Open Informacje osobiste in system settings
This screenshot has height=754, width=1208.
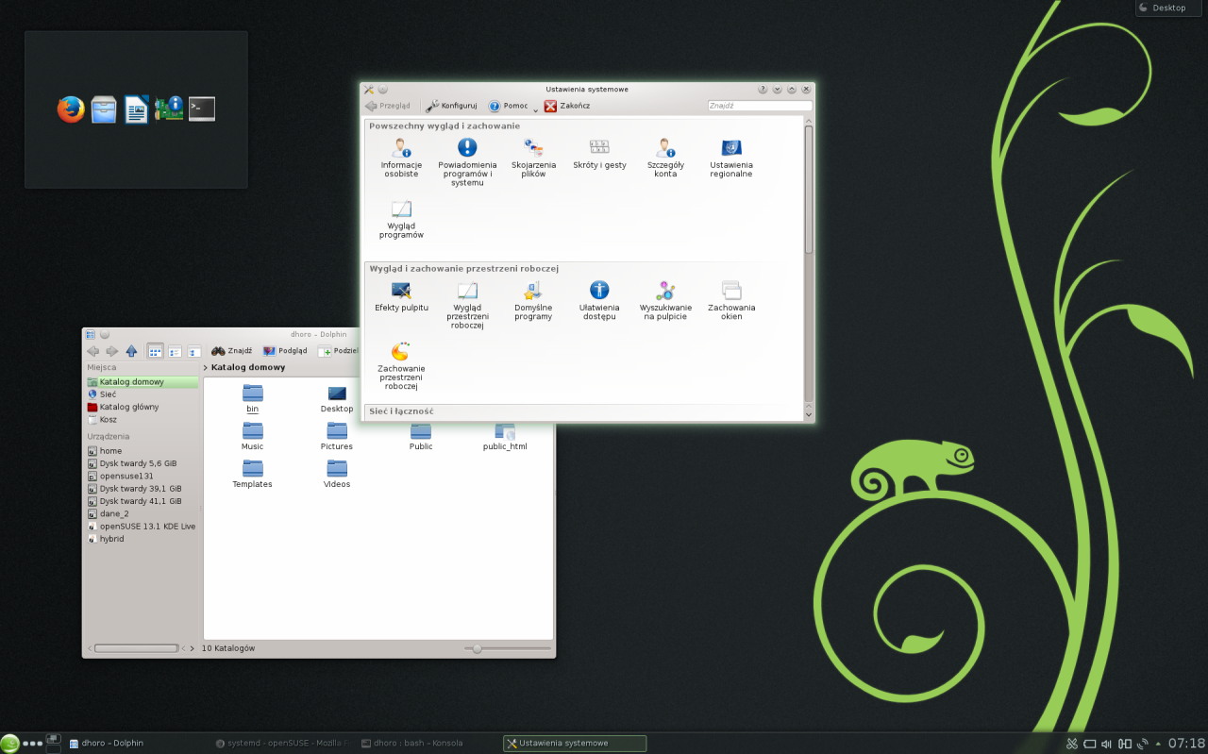tap(401, 158)
